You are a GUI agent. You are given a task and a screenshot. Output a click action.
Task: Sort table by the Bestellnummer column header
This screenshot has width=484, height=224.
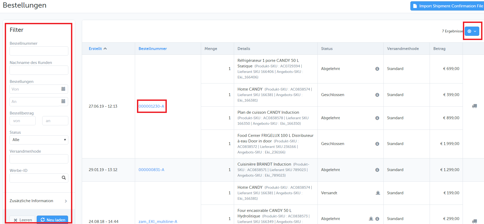153,49
